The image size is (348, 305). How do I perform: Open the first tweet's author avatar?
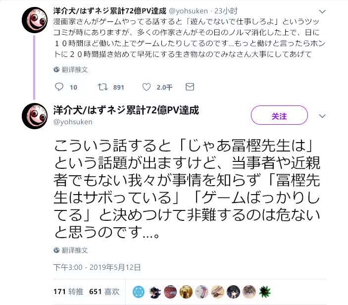[35, 20]
